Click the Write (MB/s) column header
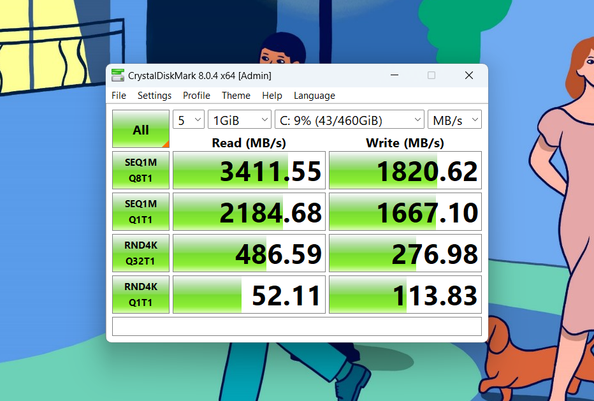 [405, 143]
